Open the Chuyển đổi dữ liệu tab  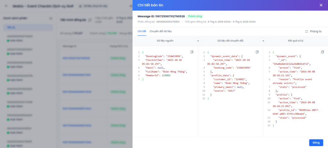point(160,31)
